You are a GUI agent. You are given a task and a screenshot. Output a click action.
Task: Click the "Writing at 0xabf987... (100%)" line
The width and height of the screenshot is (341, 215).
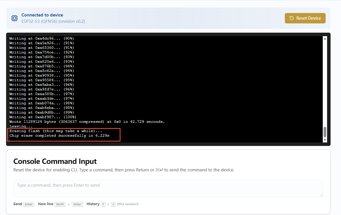[x=43, y=117]
